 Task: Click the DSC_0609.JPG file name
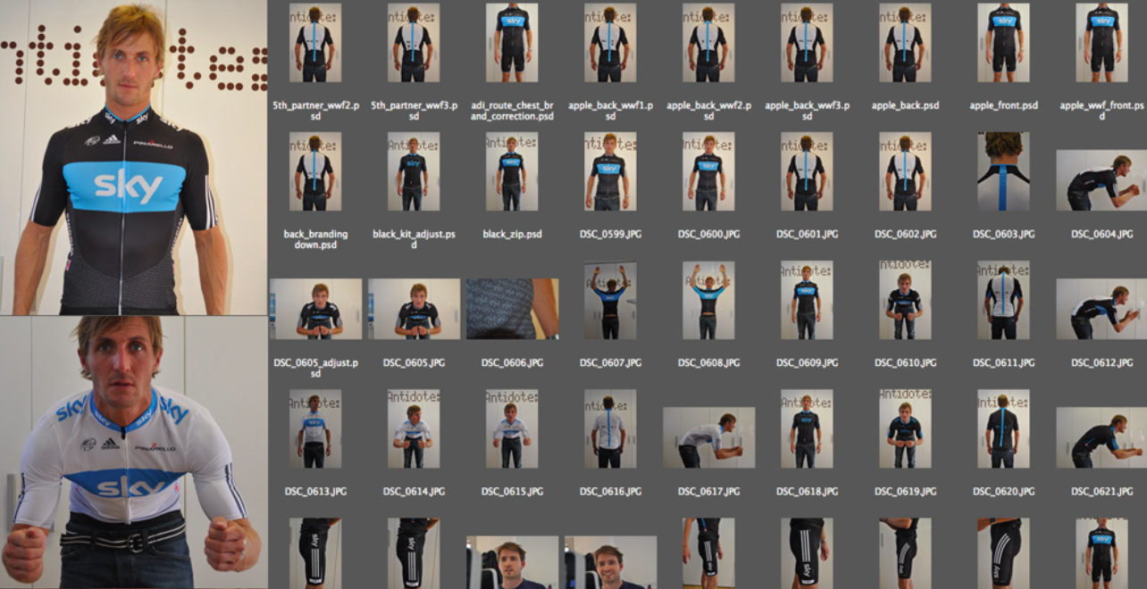[x=807, y=362]
